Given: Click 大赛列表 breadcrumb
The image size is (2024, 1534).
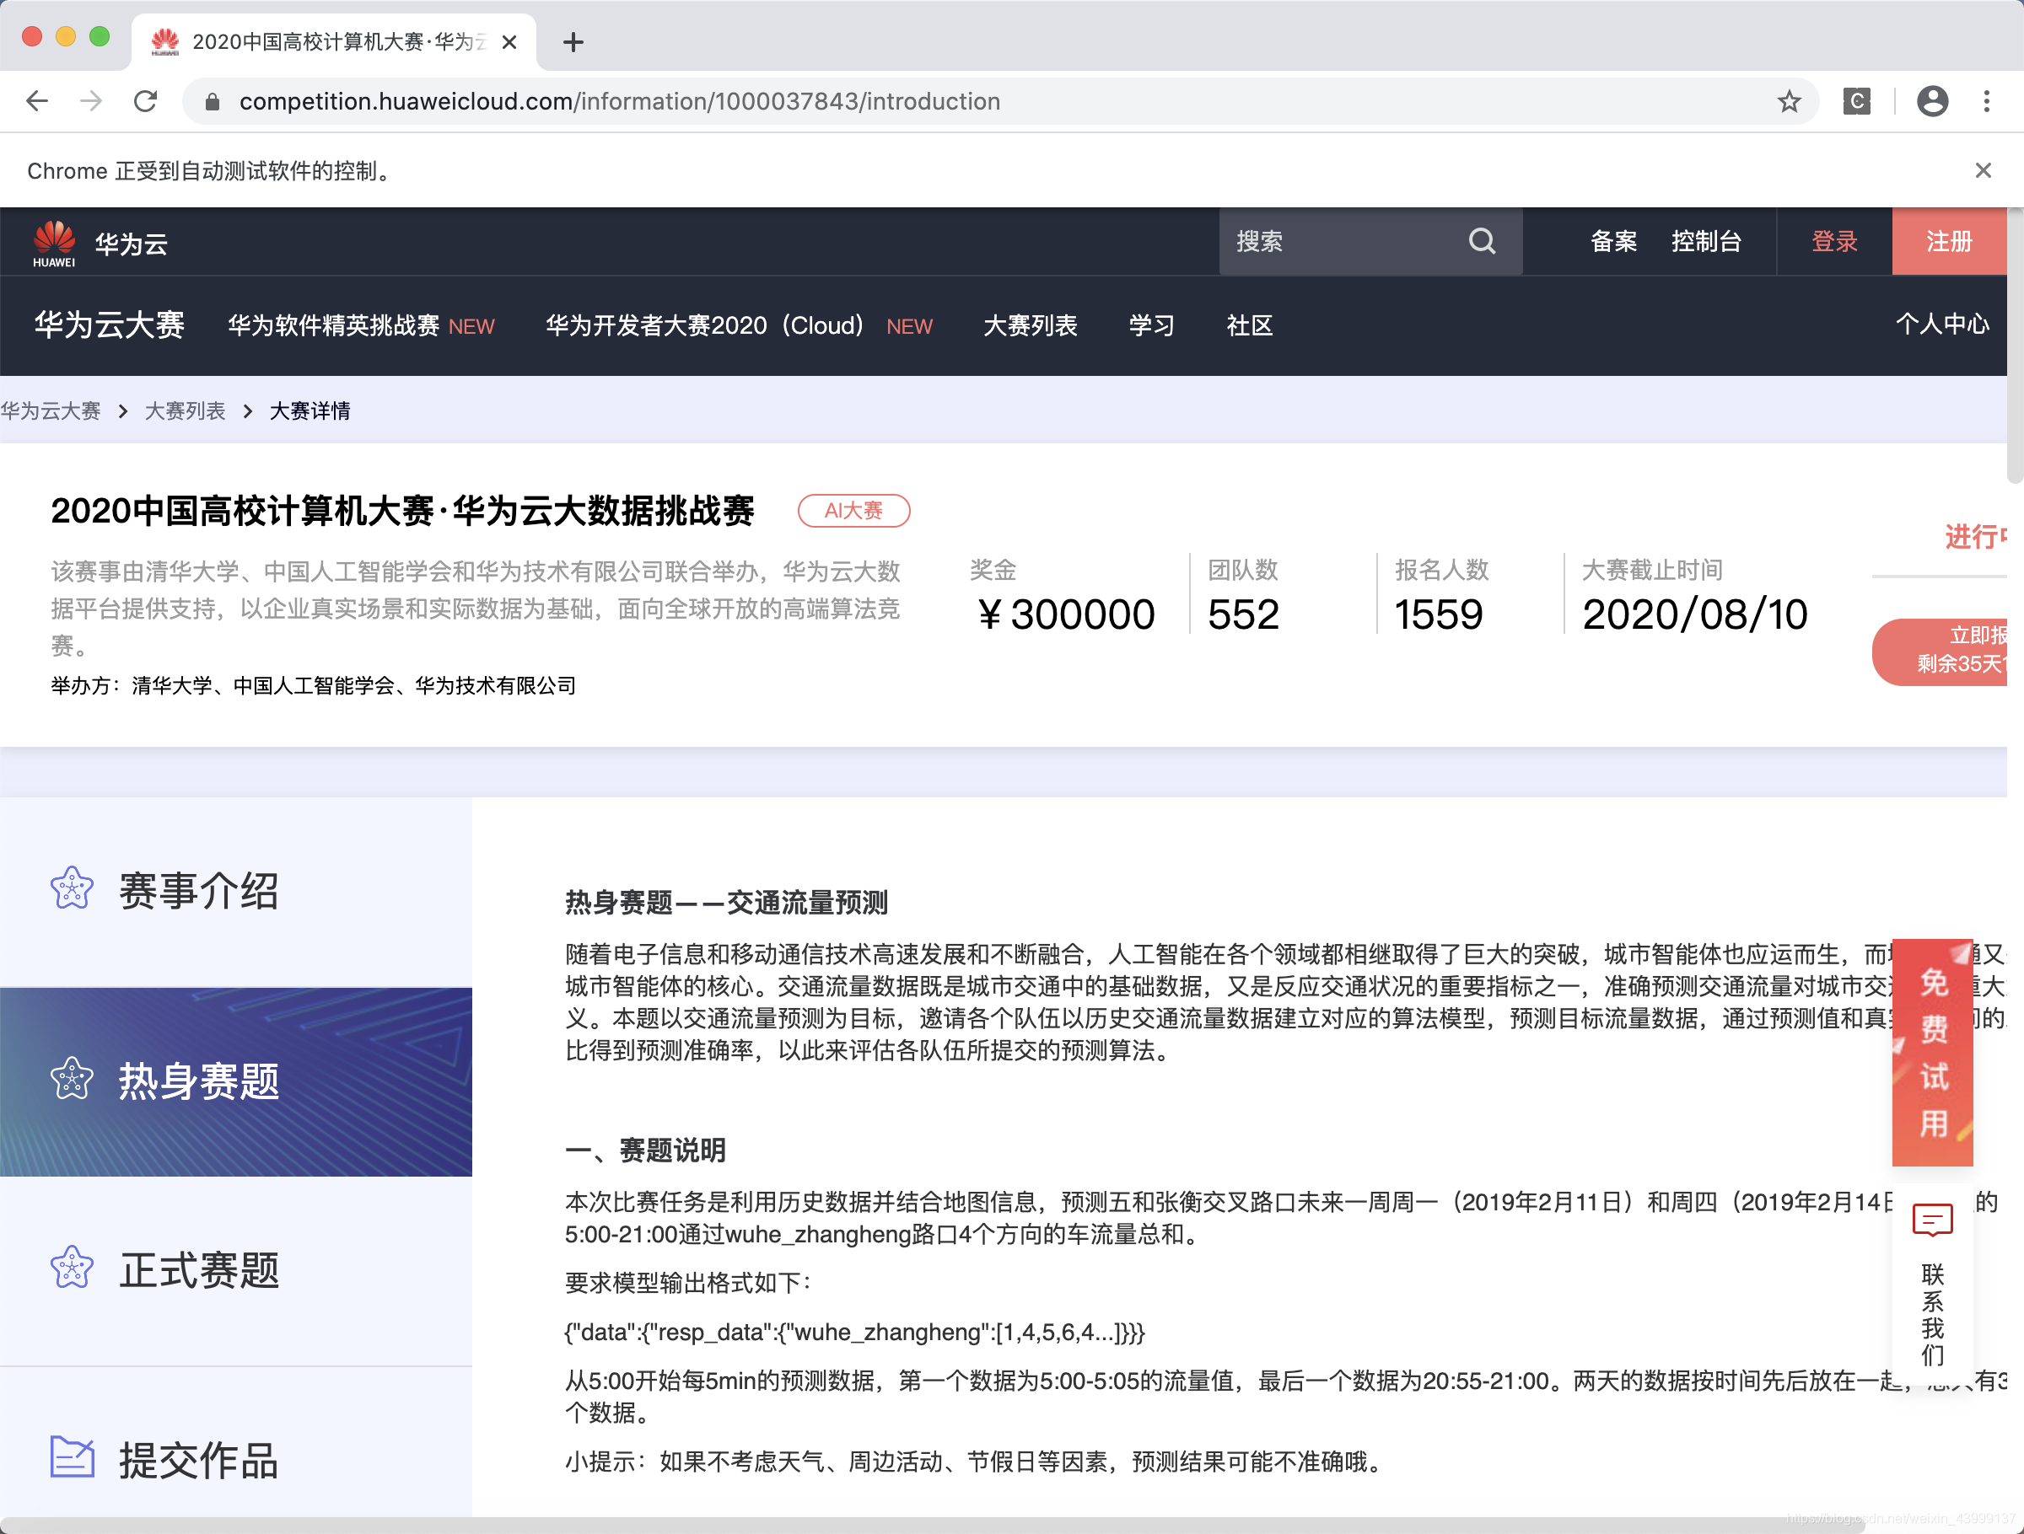Looking at the screenshot, I should [x=185, y=410].
